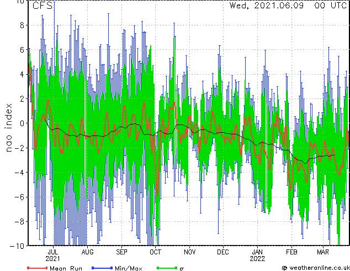Click the JUL x-axis label

(53, 252)
